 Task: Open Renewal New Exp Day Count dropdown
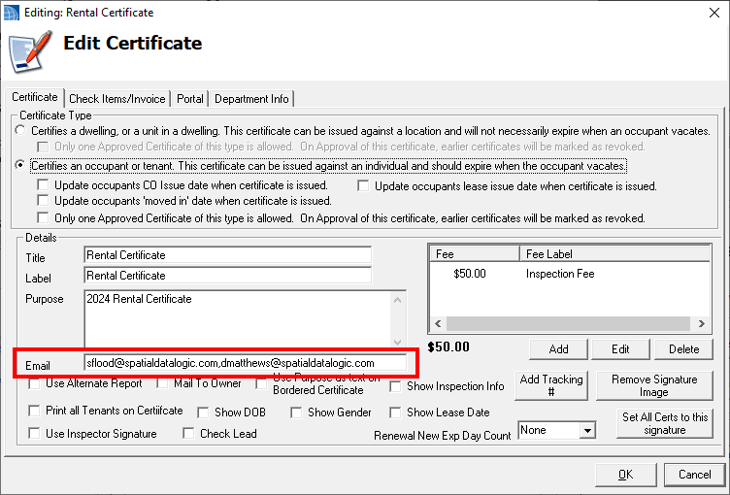point(587,430)
